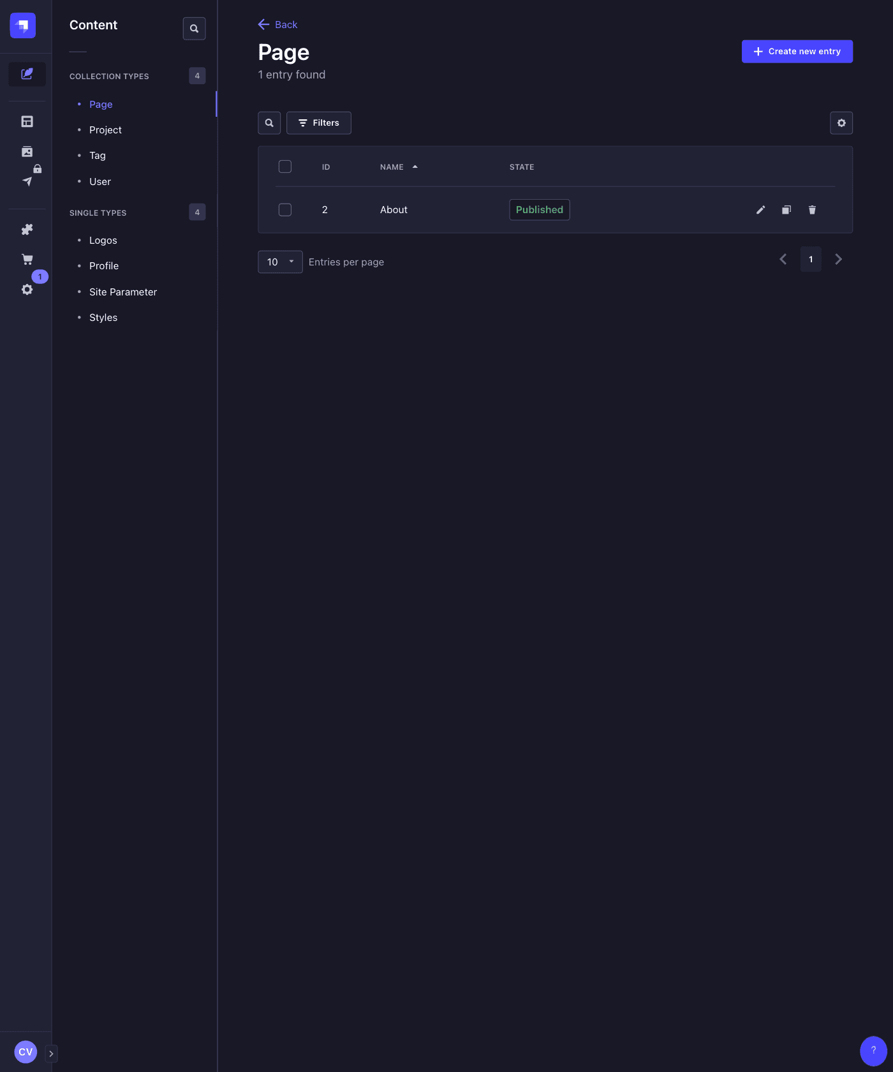Image resolution: width=893 pixels, height=1072 pixels.
Task: Duplicate the About entry
Action: pos(786,210)
